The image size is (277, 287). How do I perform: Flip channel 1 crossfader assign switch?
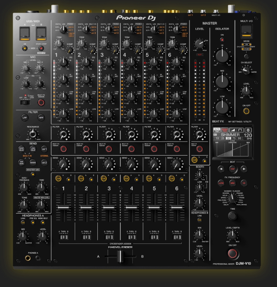[x=64, y=237]
